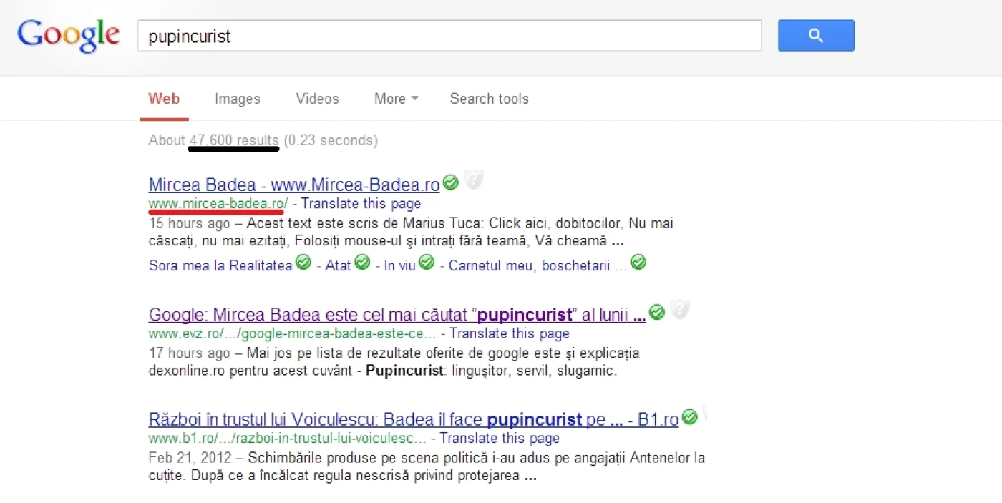Open the More dropdown menu
Screen dimensions: 1002x503
click(x=397, y=99)
